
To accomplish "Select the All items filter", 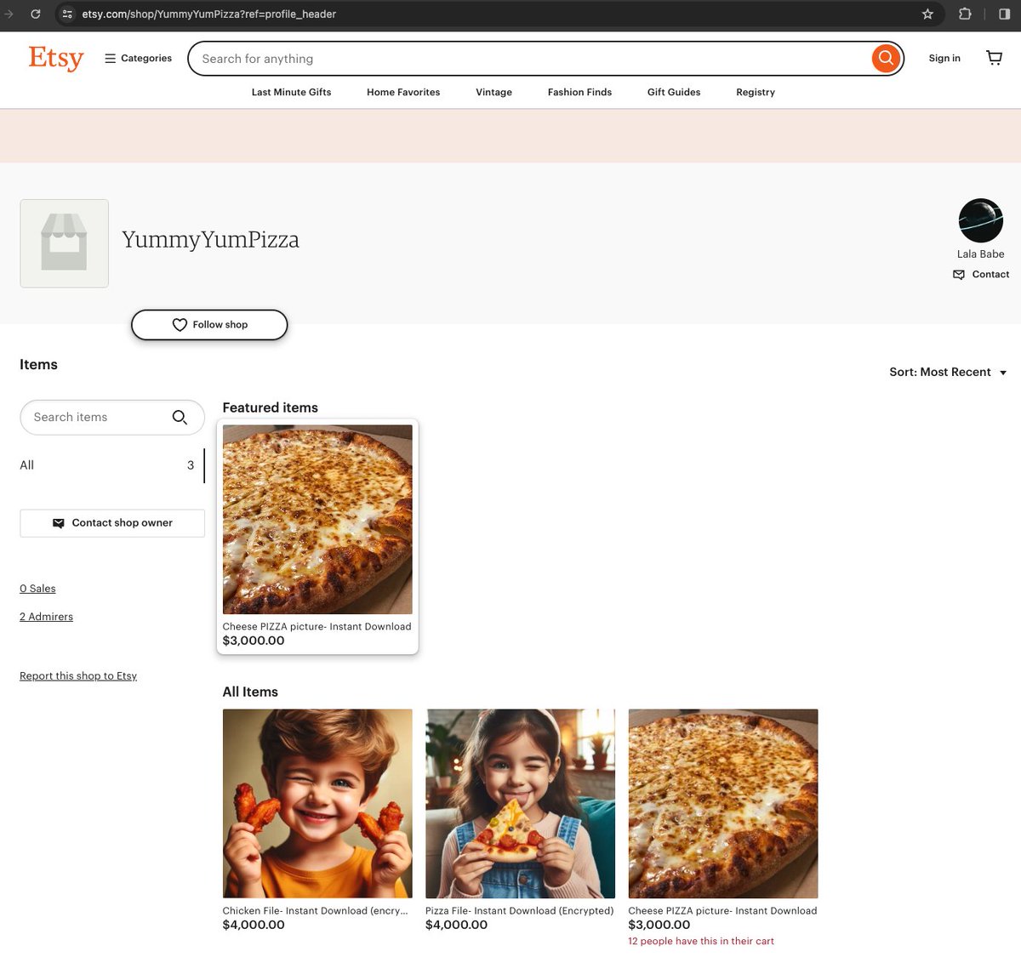I will pyautogui.click(x=27, y=465).
